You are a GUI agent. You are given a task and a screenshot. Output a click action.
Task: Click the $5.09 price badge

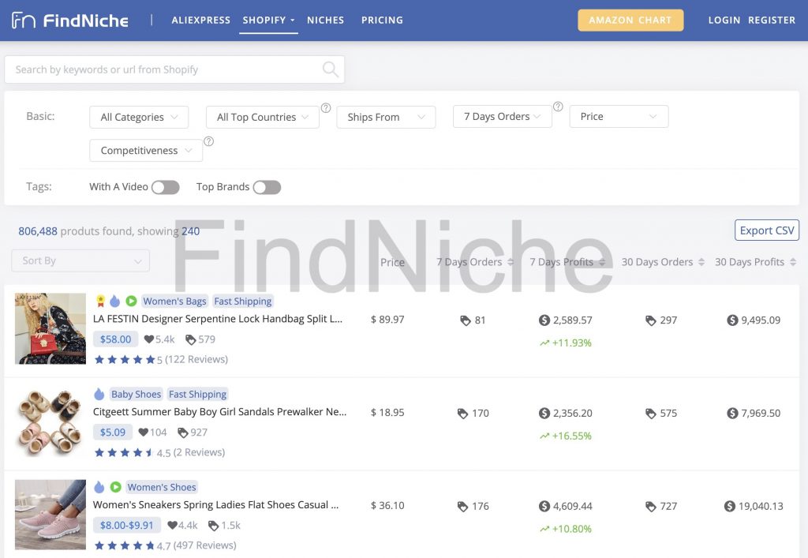112,432
